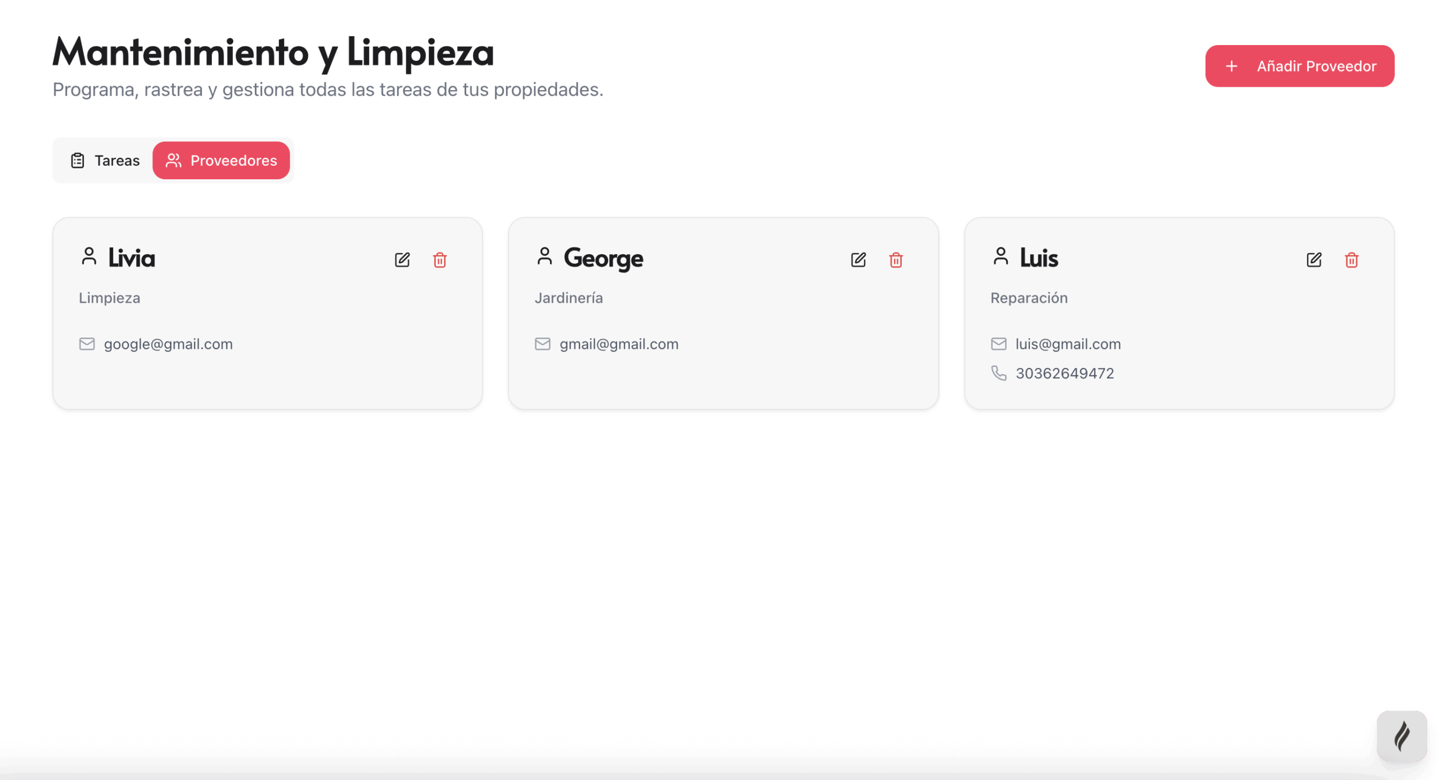Click the mail icon on George card
The width and height of the screenshot is (1443, 780).
coord(542,344)
